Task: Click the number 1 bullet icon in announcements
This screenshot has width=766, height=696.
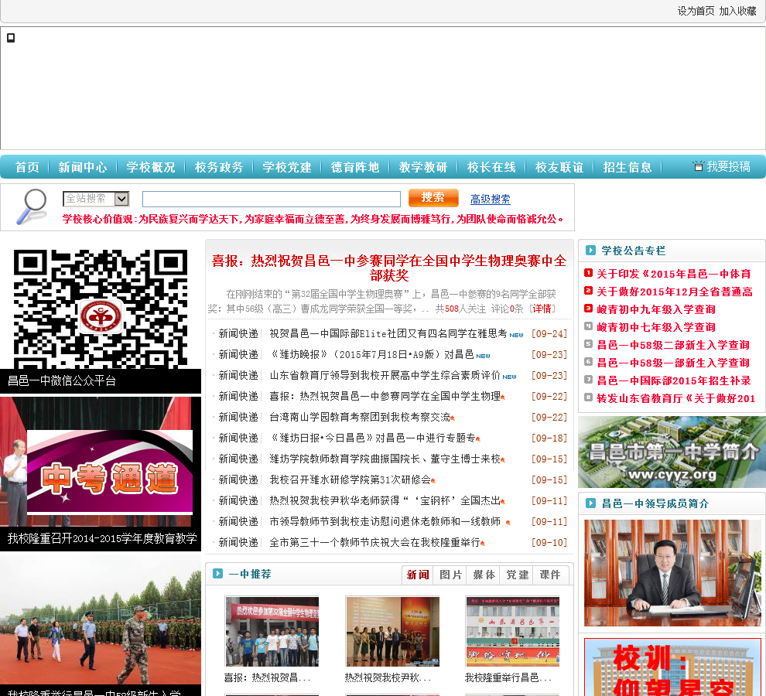Action: pos(588,273)
